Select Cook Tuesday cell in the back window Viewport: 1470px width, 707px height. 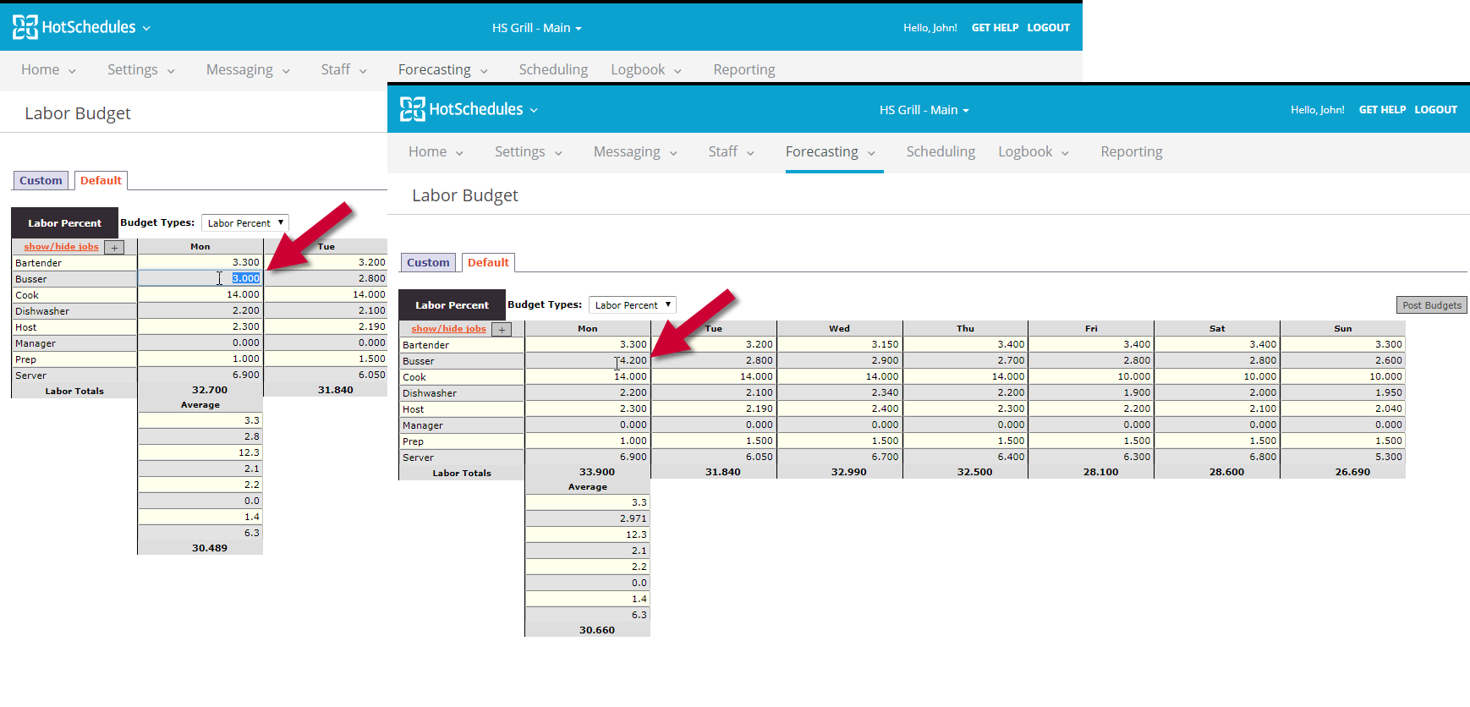326,295
